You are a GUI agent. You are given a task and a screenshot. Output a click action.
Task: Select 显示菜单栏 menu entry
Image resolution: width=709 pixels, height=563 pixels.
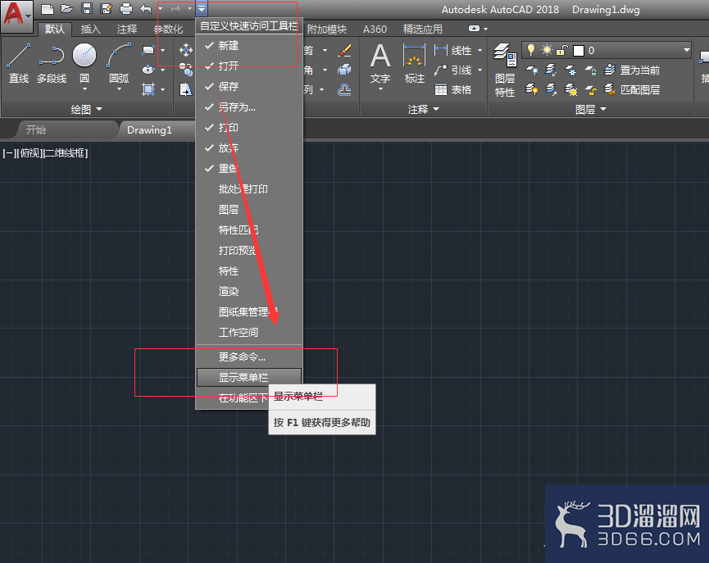pyautogui.click(x=249, y=378)
